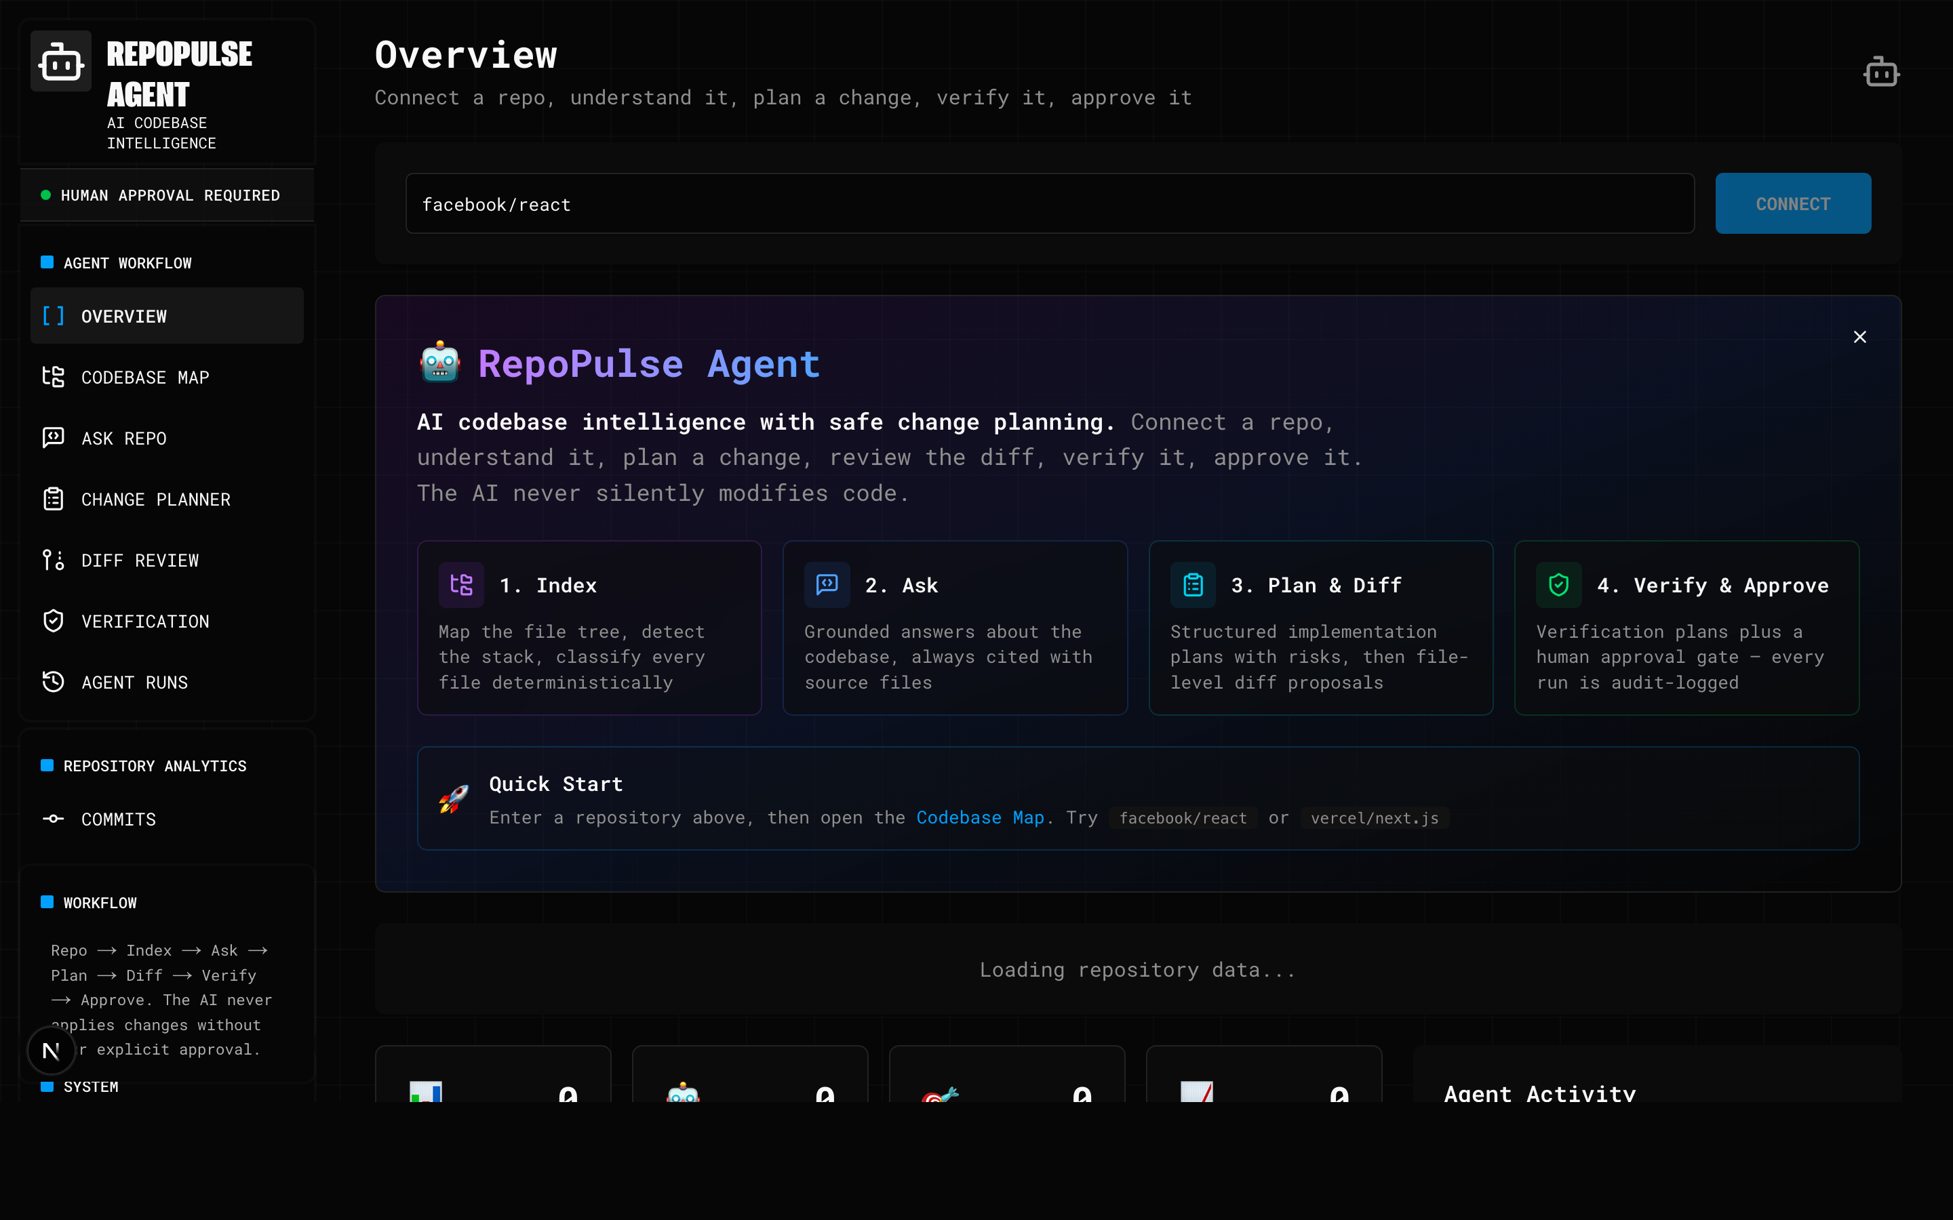Go to Ask Repo
This screenshot has width=1953, height=1220.
click(x=167, y=437)
